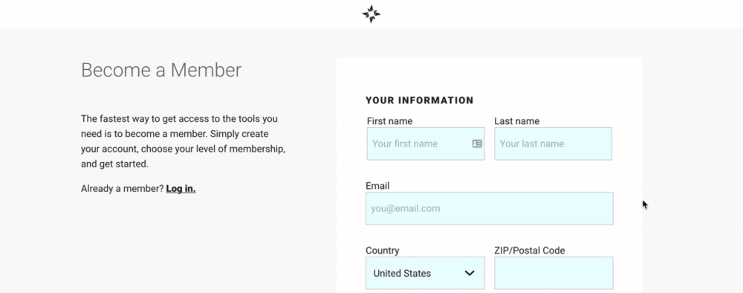Click the "Country" field label
The image size is (743, 293).
pyautogui.click(x=383, y=251)
